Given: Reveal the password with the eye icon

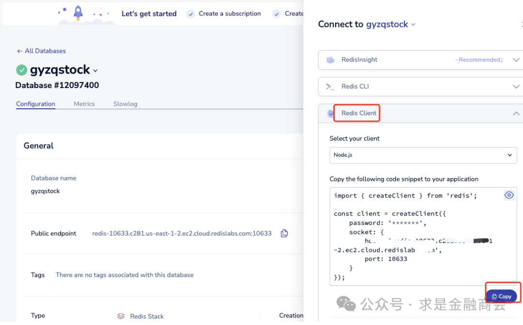Looking at the screenshot, I should (x=509, y=195).
